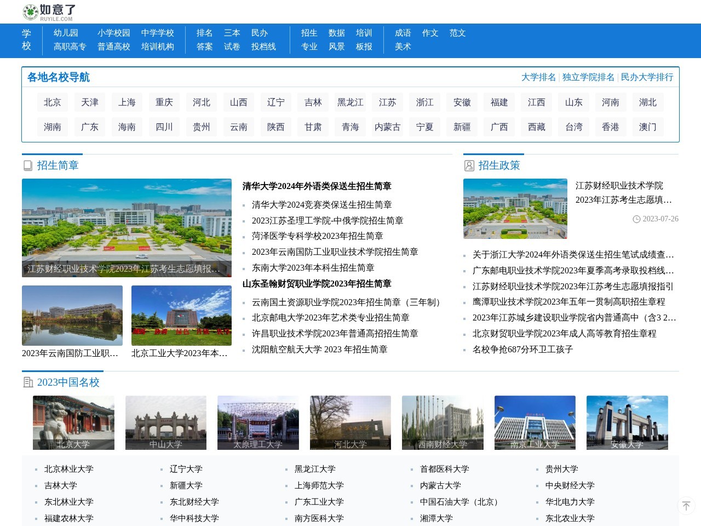
Task: Open the 大学排名 link
Action: click(538, 77)
